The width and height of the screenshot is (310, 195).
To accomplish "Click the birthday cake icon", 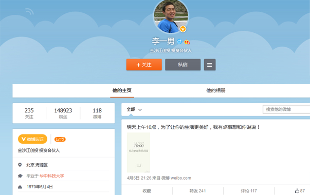I will [20, 187].
